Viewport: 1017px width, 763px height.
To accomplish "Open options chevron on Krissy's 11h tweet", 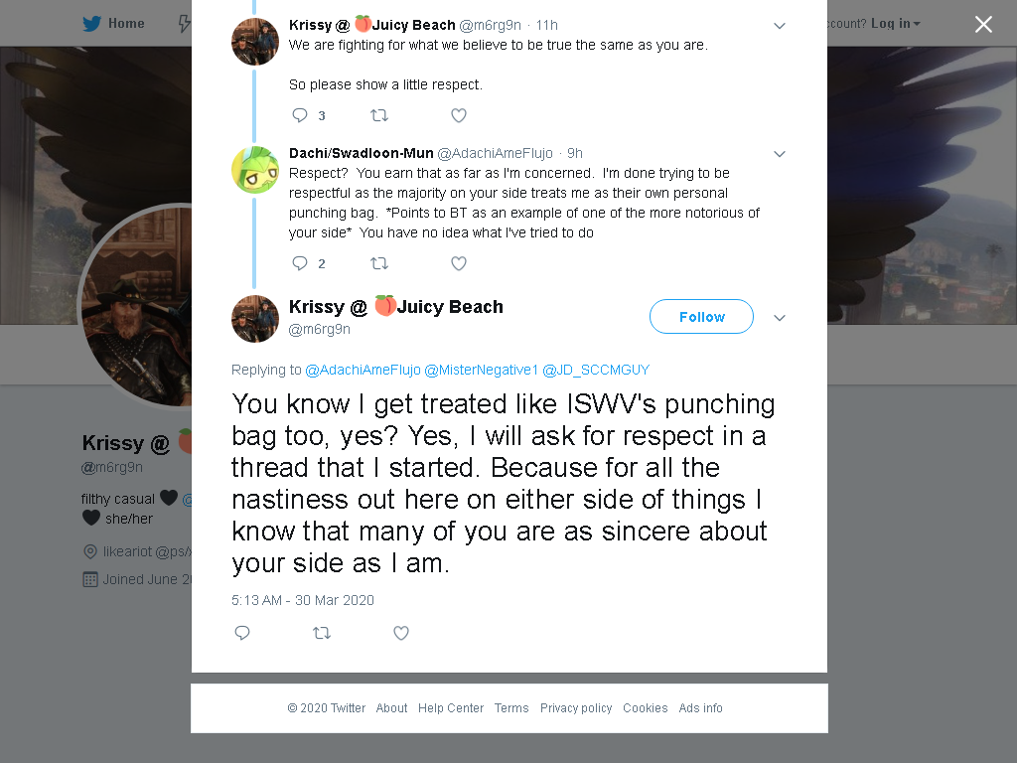I will [x=780, y=26].
